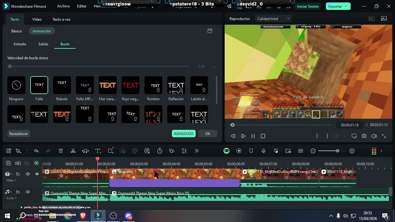Open the Editar menu
The width and height of the screenshot is (395, 222).
pos(82,6)
